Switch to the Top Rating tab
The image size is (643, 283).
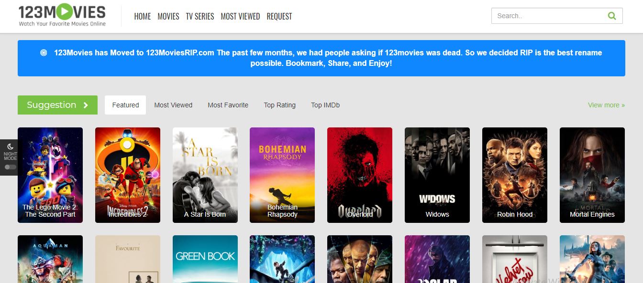[279, 105]
